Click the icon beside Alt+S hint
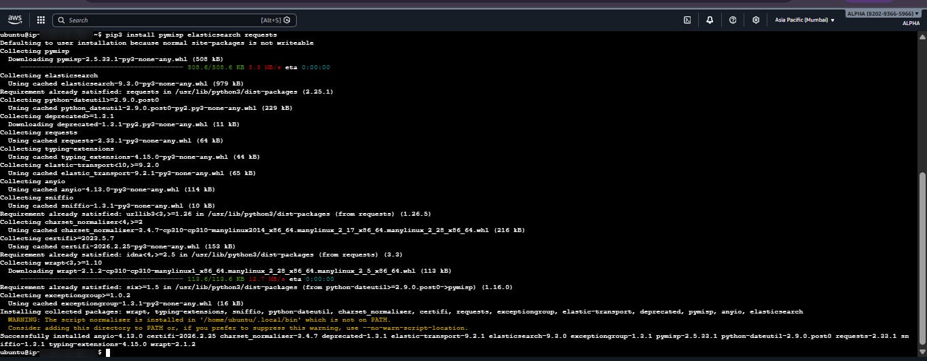This screenshot has width=927, height=361. 287,20
